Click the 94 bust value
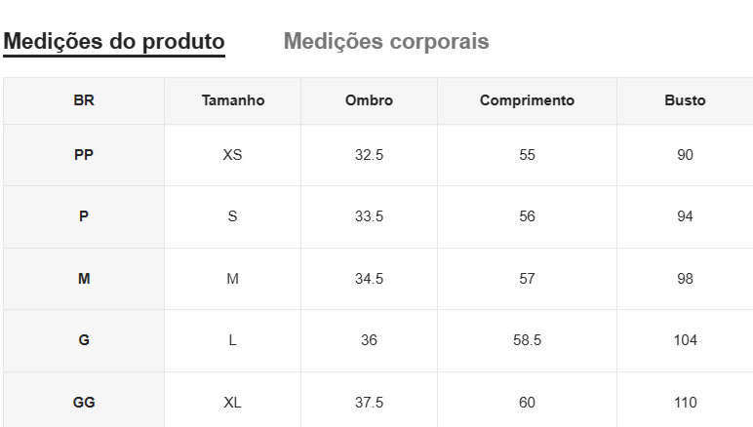Image resolution: width=753 pixels, height=427 pixels. (x=685, y=216)
